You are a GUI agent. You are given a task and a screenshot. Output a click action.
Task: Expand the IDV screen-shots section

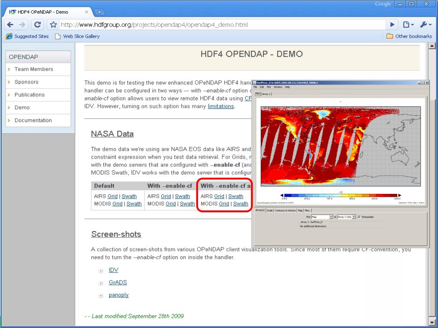[101, 270]
